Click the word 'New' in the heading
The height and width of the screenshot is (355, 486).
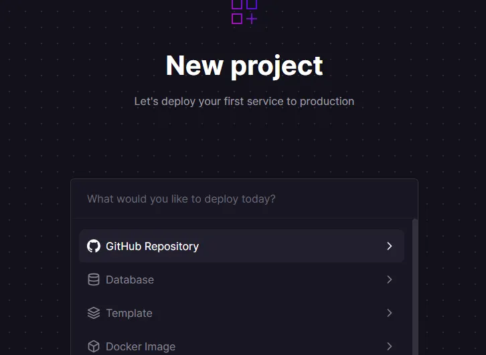coord(193,66)
